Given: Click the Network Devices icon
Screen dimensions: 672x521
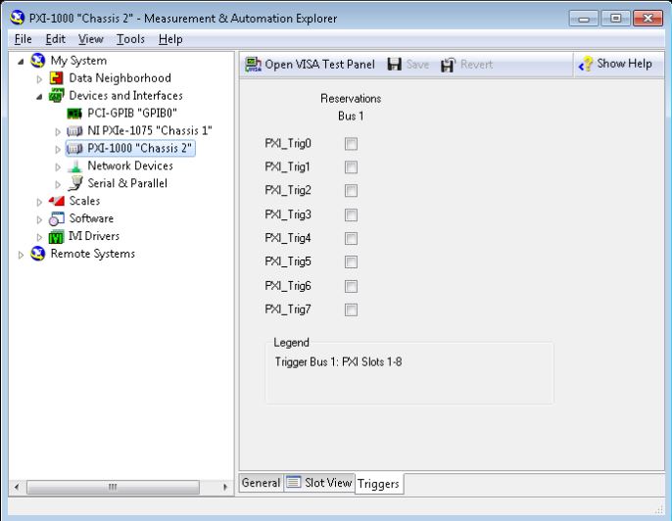Looking at the screenshot, I should [75, 166].
